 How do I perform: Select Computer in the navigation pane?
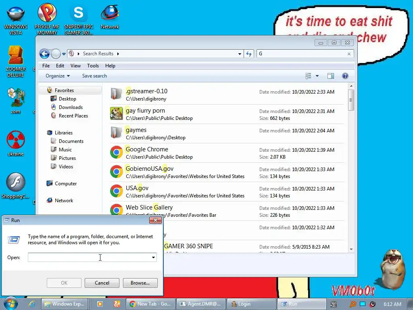click(66, 184)
